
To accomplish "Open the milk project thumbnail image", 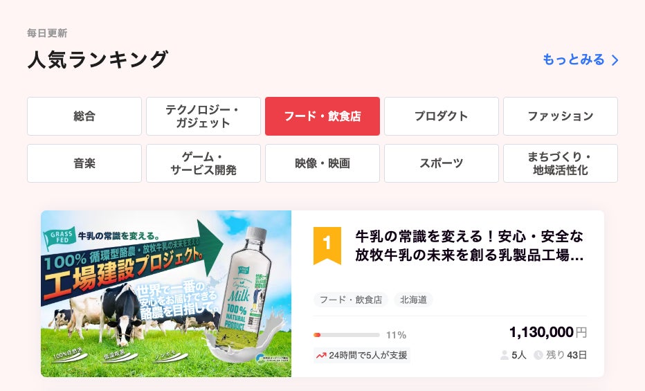I will coord(166,293).
